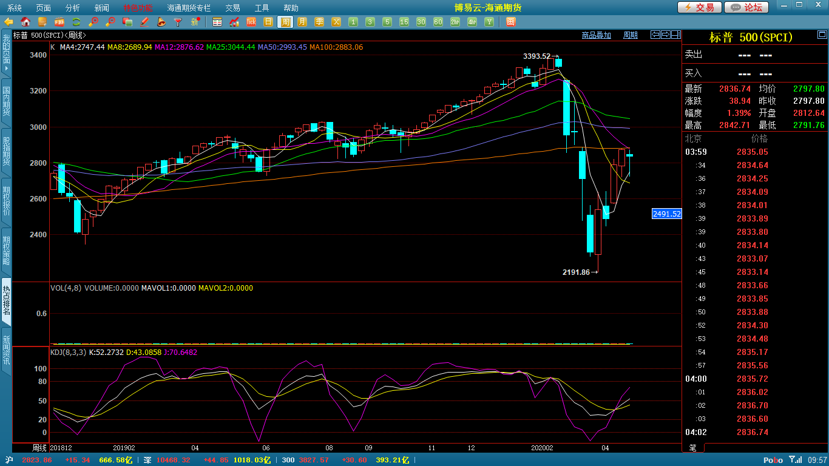Click the window layout icon at toolbar end
Image resolution: width=829 pixels, height=466 pixels.
click(510, 22)
